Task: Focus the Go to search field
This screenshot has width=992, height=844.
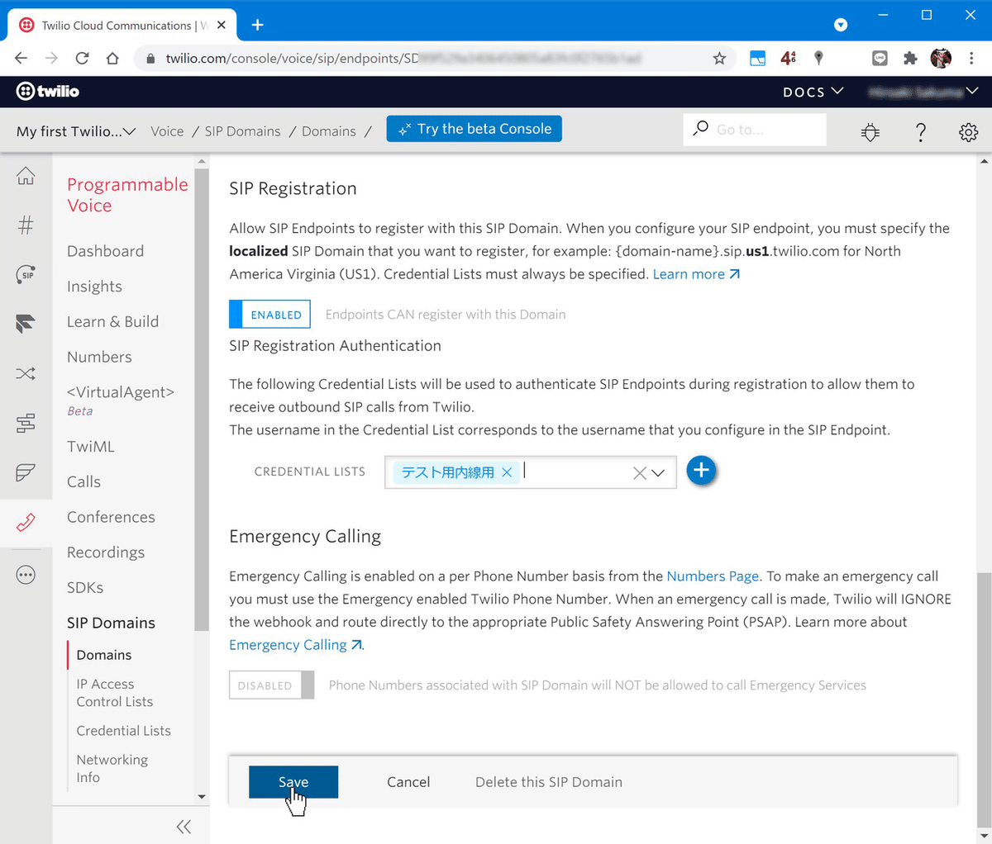Action: [755, 130]
